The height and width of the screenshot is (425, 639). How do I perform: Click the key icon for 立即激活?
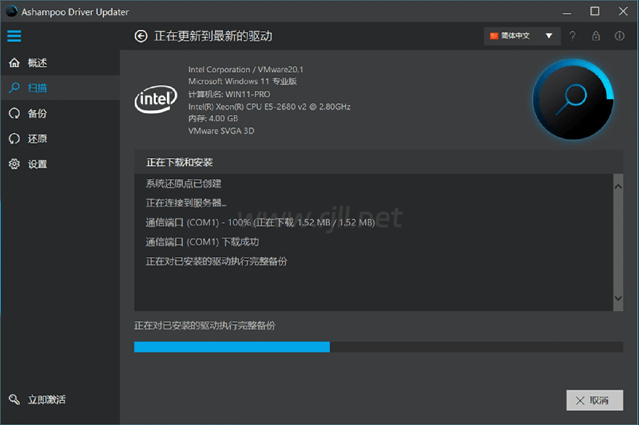click(x=14, y=399)
